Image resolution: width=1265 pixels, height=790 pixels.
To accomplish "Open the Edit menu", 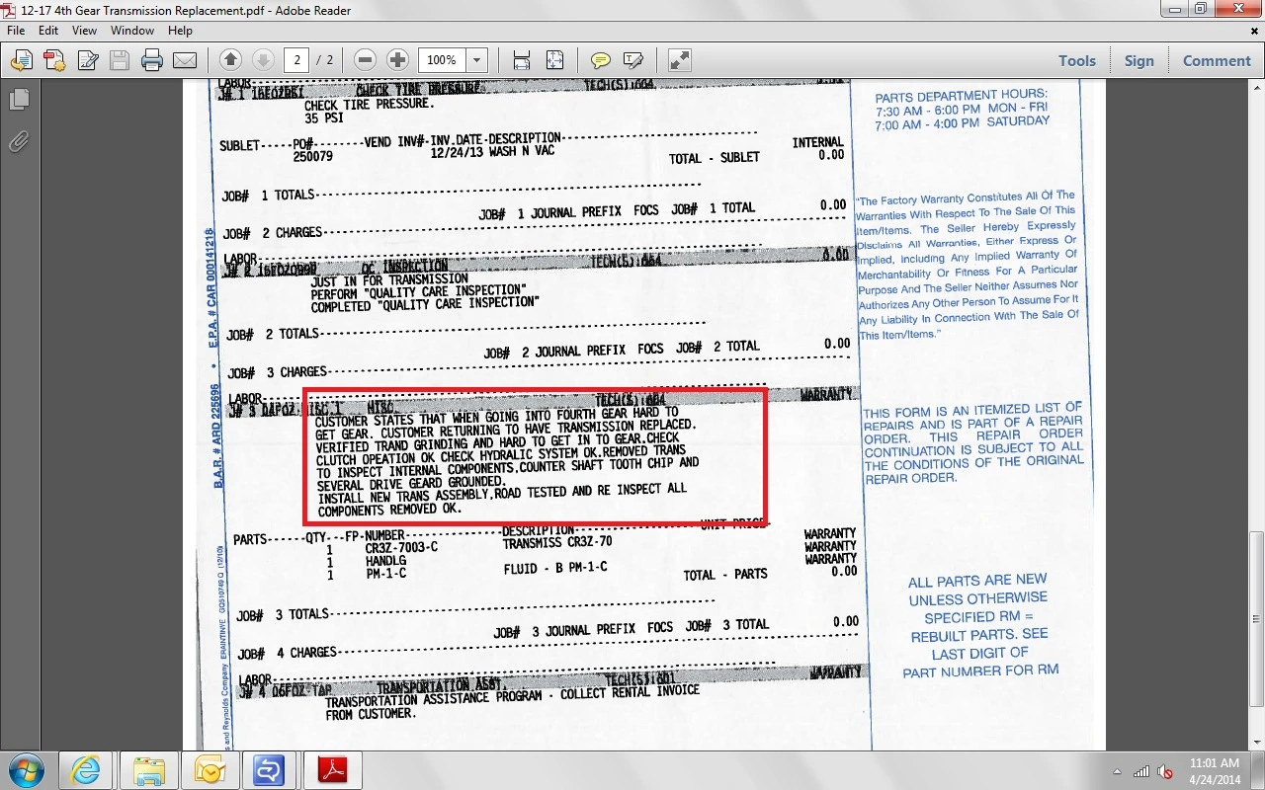I will (x=48, y=31).
